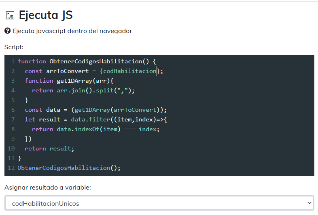
Task: Click 'return result;' in line 10
Action: [49, 148]
